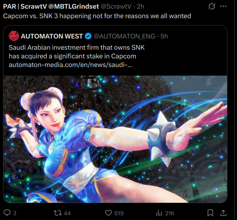
Task: Open the automaton-media.com article link
Action: (x=71, y=65)
